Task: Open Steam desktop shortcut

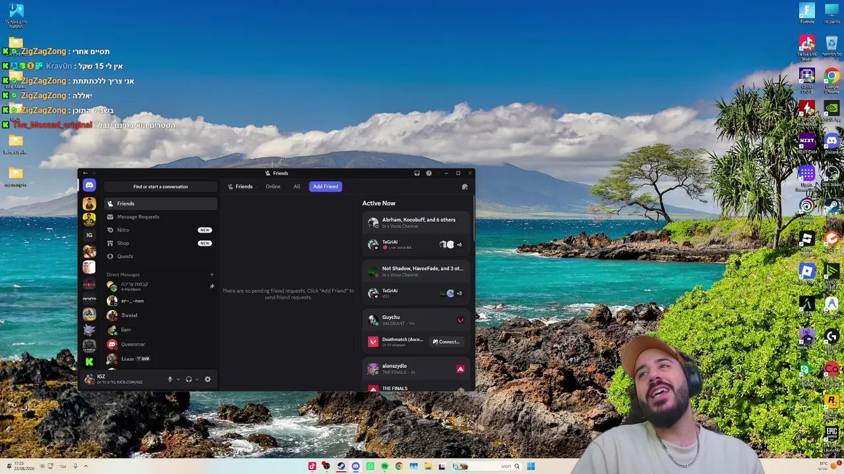Action: tap(831, 209)
